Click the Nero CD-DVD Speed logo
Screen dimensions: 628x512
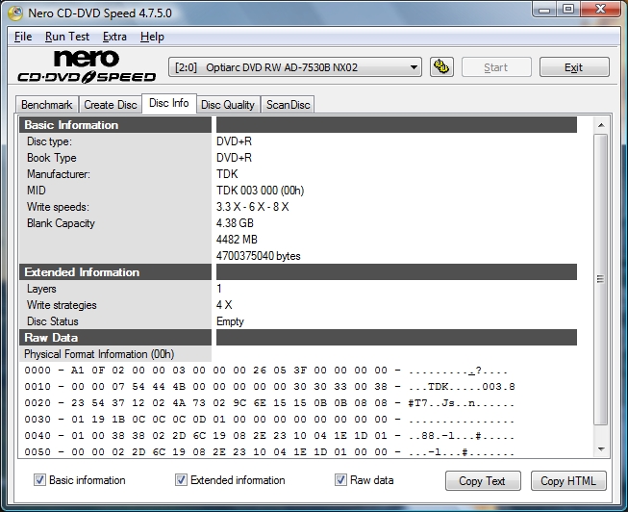tap(87, 66)
